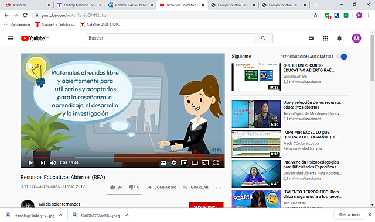
Task: Toggle subtitles in the player
Action: (x=163, y=162)
